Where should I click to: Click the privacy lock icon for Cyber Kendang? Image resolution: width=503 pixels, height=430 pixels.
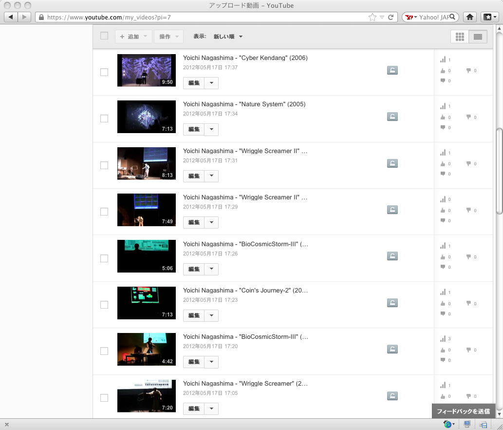pyautogui.click(x=392, y=70)
